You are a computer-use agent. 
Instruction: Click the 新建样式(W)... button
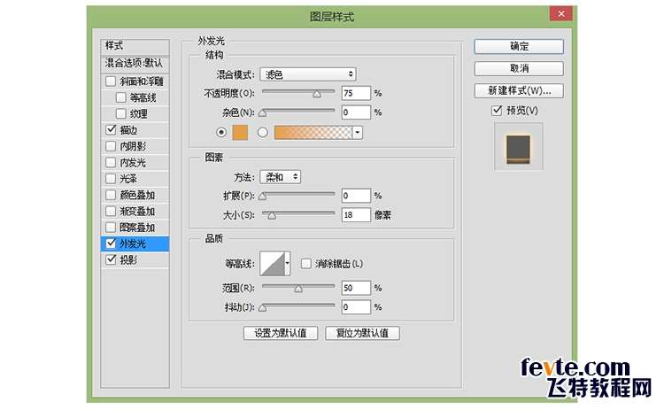pyautogui.click(x=519, y=90)
